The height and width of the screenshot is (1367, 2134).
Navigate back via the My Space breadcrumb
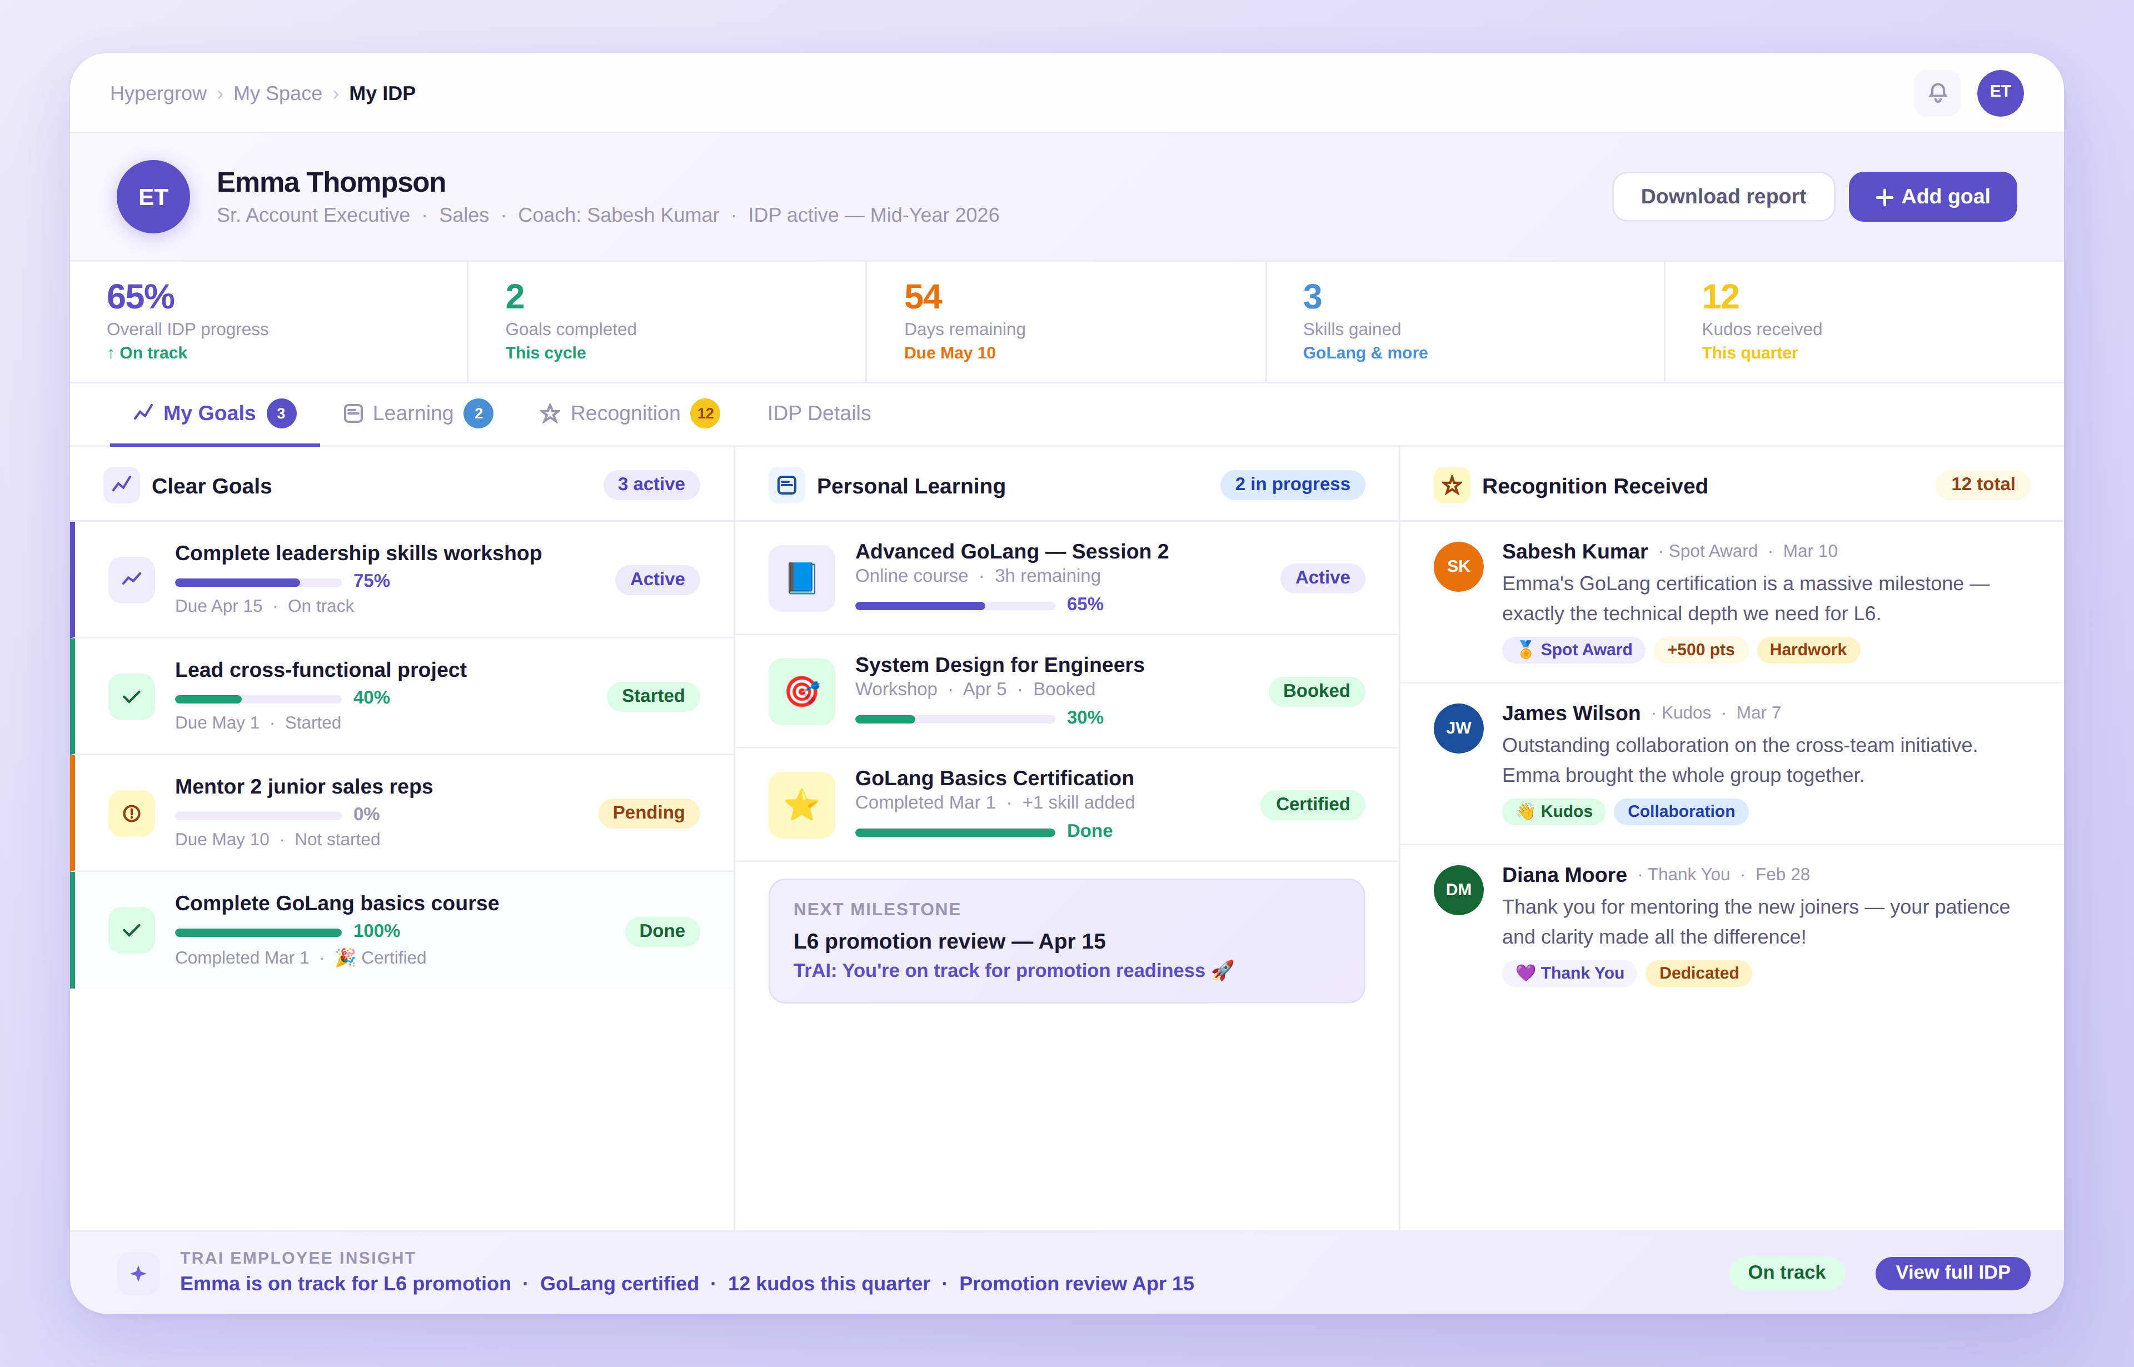pos(277,92)
